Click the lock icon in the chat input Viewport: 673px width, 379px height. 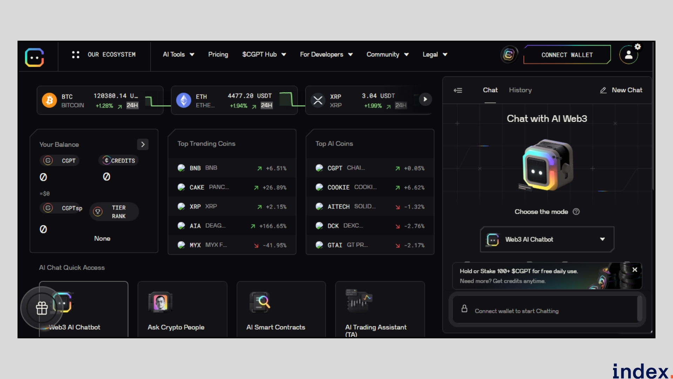(464, 308)
